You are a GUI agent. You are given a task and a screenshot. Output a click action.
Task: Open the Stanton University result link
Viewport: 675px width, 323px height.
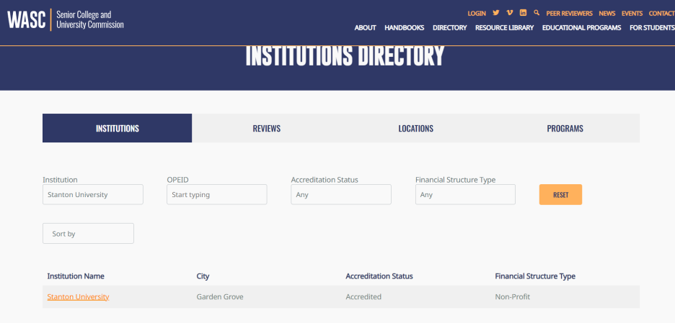(78, 297)
